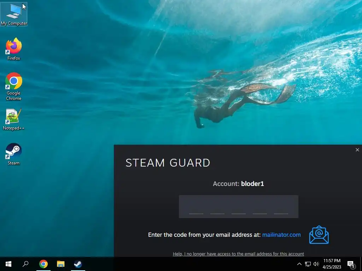Switch to Steam in the taskbar

click(x=78, y=264)
